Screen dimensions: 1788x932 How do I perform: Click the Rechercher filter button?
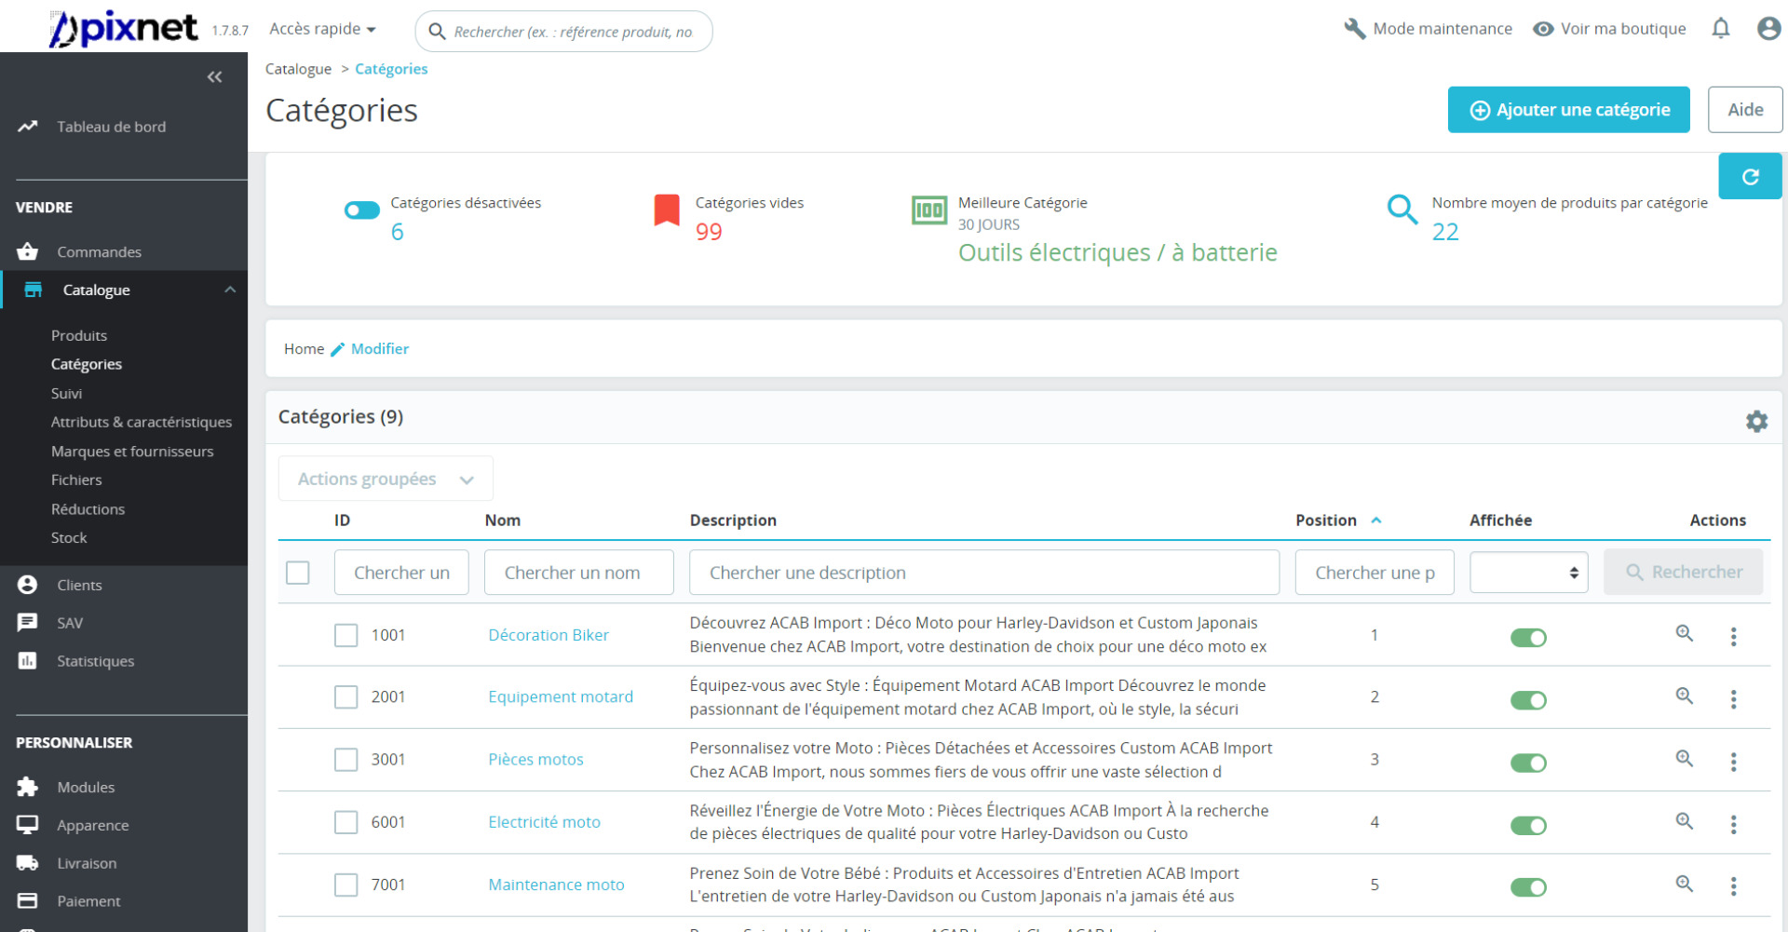[1684, 572]
